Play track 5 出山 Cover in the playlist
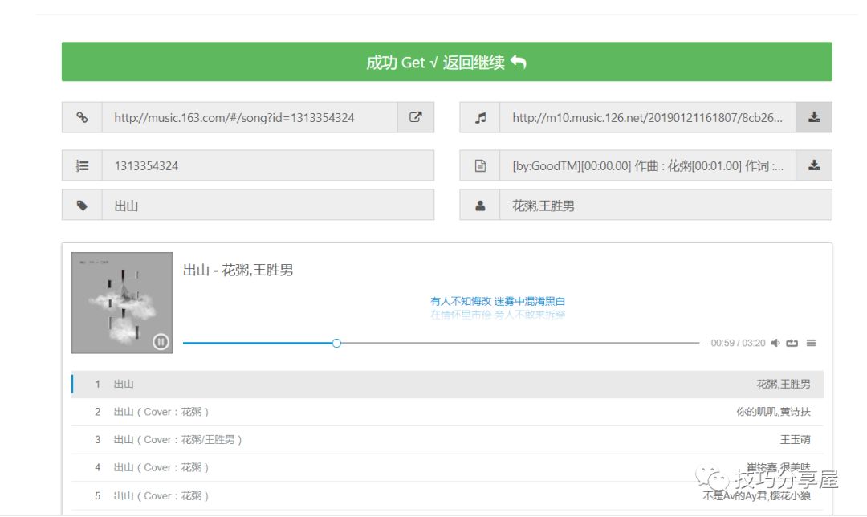 pos(447,496)
